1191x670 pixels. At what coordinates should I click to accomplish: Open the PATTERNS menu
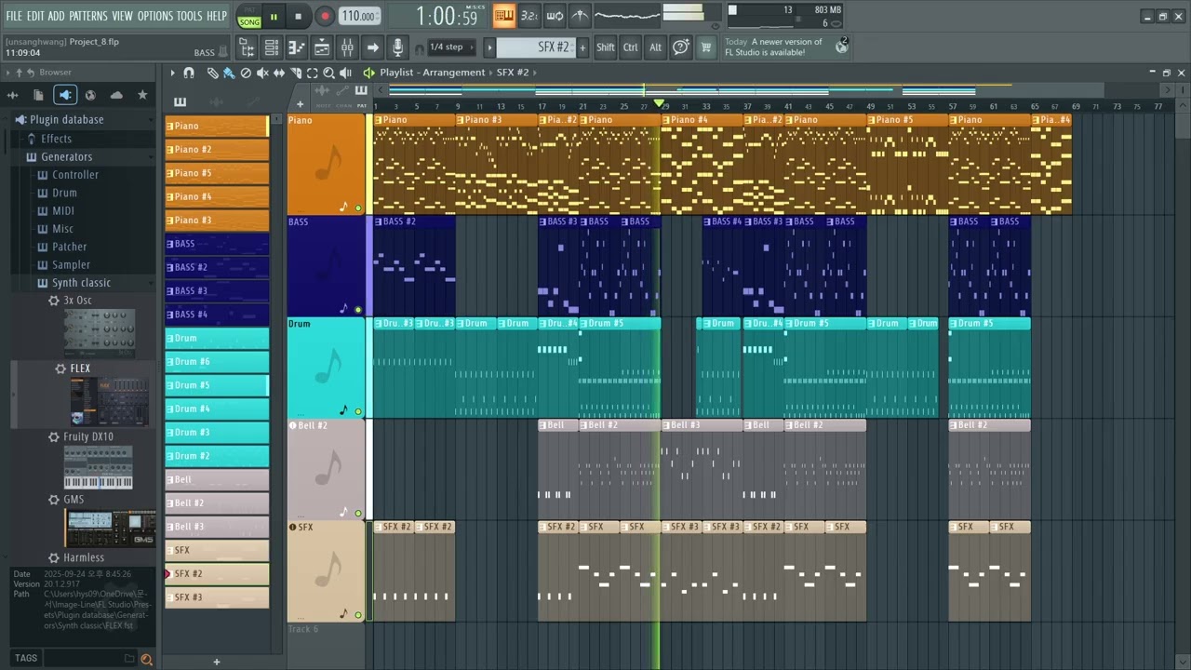coord(87,16)
